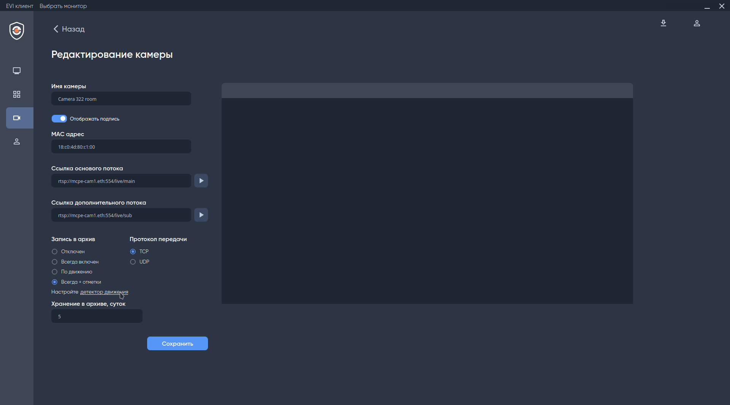Go back with the Назад button
The width and height of the screenshot is (730, 405).
click(69, 29)
